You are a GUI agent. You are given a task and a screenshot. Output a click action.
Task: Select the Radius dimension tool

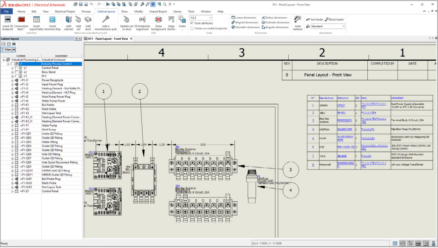pyautogui.click(x=274, y=18)
